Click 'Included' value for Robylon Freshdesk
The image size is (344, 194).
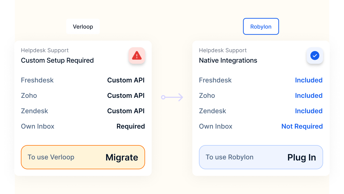click(x=309, y=80)
